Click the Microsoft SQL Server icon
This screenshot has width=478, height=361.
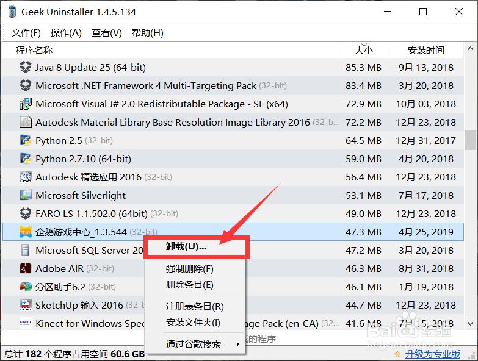(25, 250)
